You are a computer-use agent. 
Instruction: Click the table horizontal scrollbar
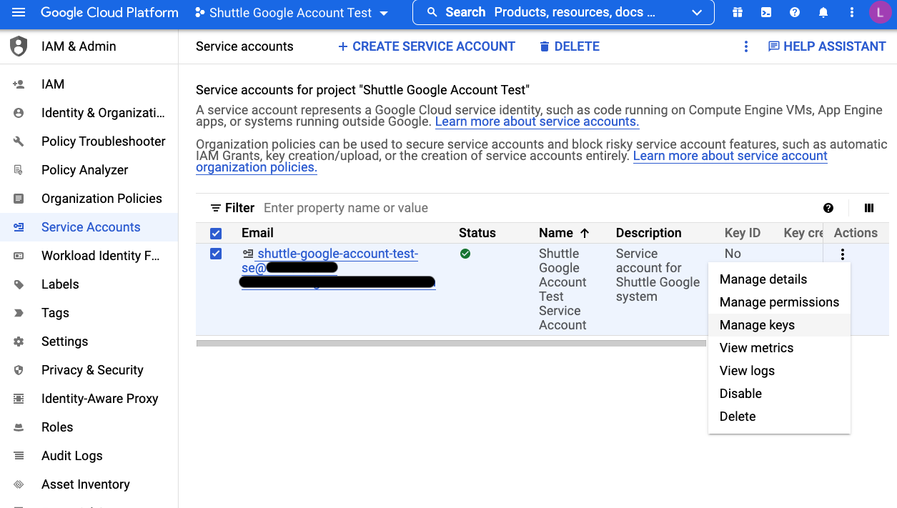click(451, 343)
